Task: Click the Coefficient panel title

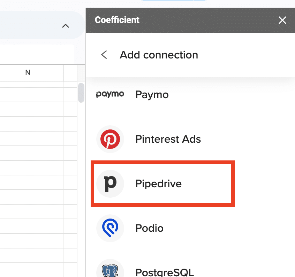Action: 117,20
